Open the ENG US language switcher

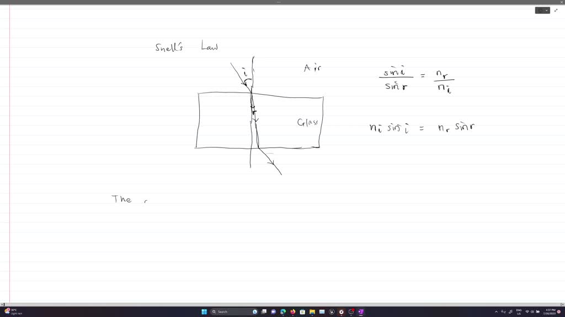tap(519, 311)
